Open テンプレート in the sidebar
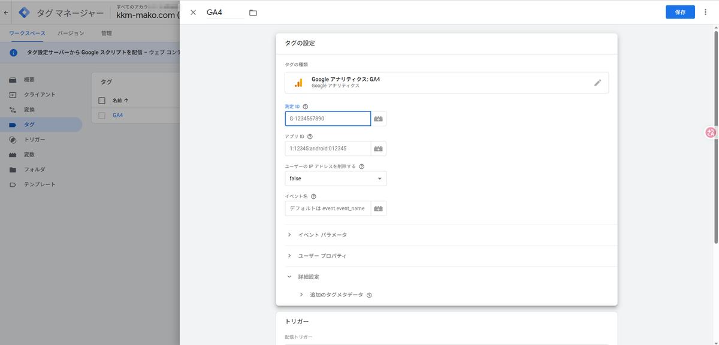Viewport: 719px width, 345px height. [41, 184]
